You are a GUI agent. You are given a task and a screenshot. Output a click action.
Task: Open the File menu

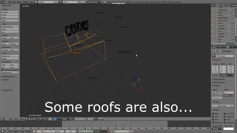10,2
